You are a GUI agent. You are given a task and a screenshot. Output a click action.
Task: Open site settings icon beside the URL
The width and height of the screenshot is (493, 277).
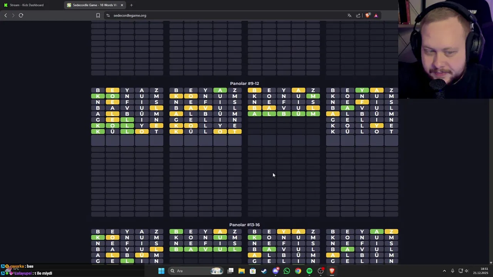(x=108, y=15)
